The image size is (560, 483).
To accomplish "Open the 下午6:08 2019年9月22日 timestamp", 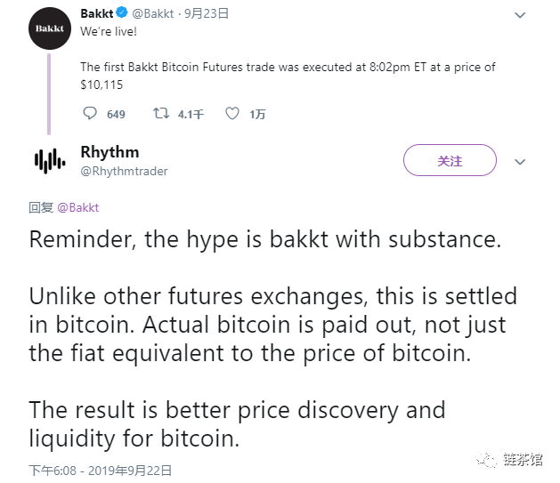I will 101,471.
